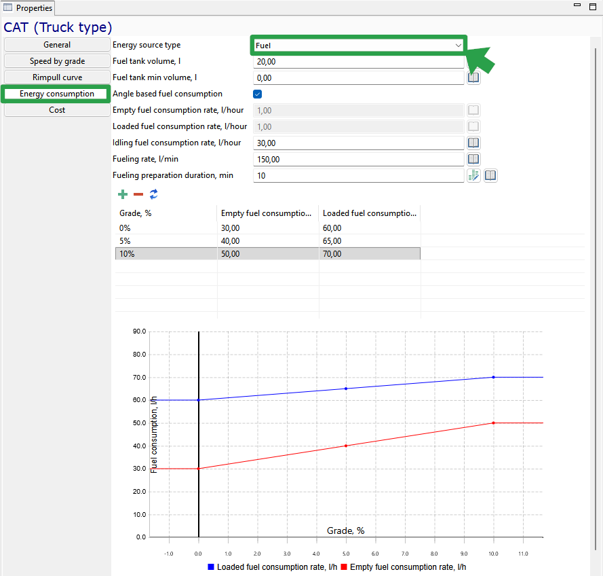Click the Fuel tank volume input field
603x576 pixels.
tap(358, 62)
